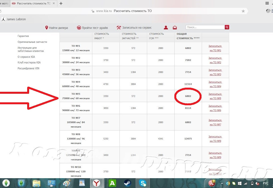The image size is (273, 188).
Task: Switch to the Рассчитать стоимость ТО tab
Action: pos(34,3)
